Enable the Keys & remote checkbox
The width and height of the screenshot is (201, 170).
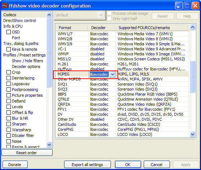coord(9,49)
